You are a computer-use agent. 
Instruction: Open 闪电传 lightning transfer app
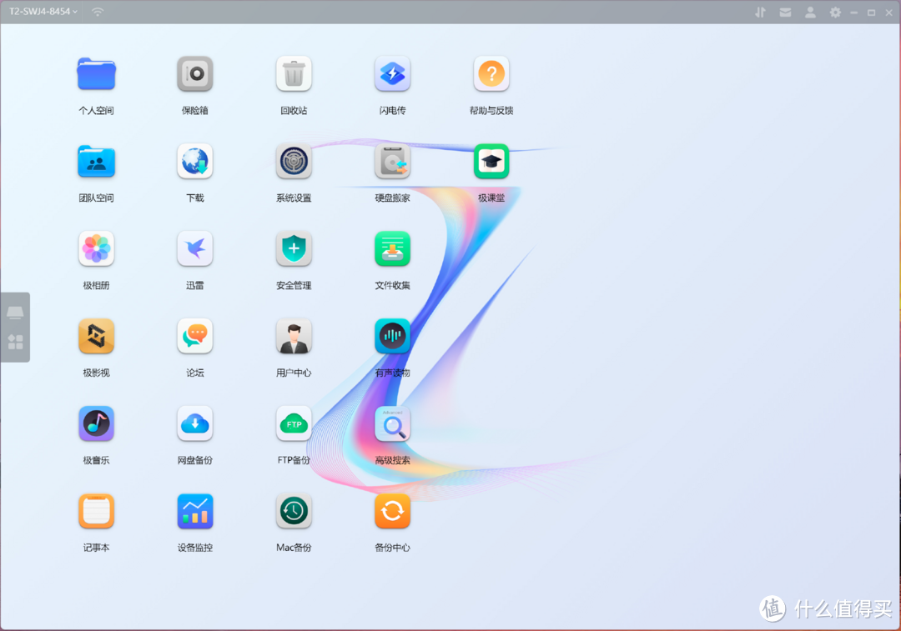tap(392, 74)
